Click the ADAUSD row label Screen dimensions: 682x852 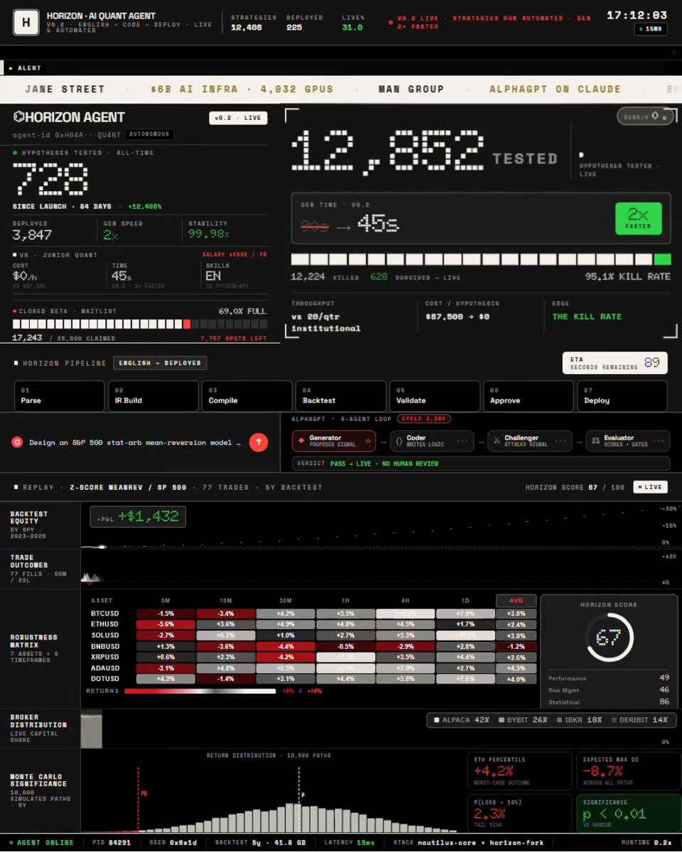point(105,668)
